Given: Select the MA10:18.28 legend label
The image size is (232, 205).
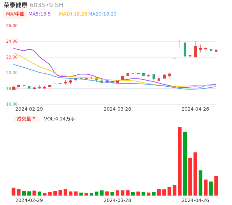Looking at the screenshot, I should pyautogui.click(x=73, y=14).
